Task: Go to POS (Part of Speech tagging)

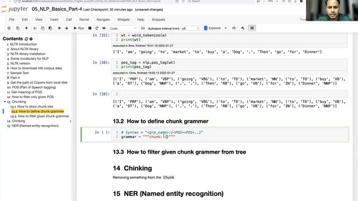Action: [x=34, y=87]
